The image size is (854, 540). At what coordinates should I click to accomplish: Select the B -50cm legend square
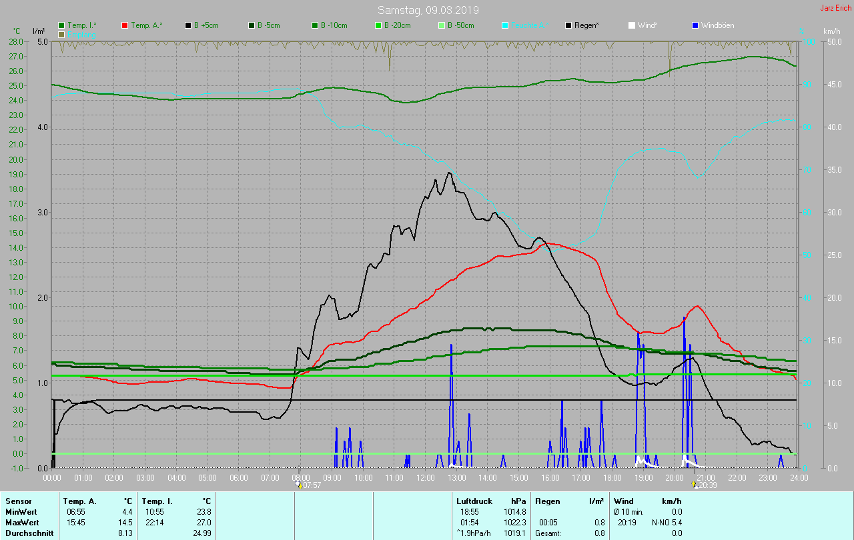pyautogui.click(x=442, y=25)
